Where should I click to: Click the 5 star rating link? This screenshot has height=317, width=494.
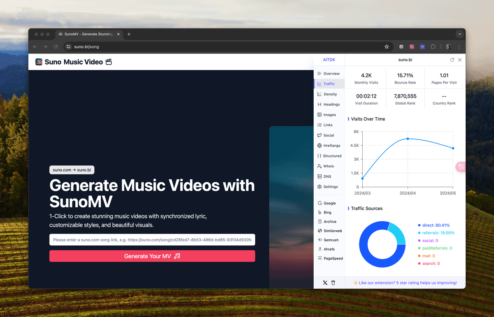(408, 283)
